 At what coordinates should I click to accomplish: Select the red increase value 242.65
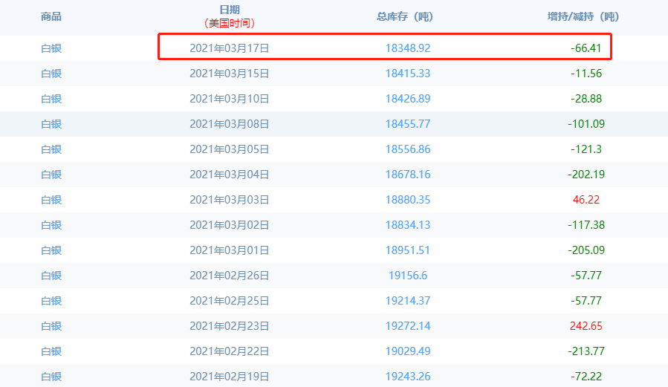click(x=586, y=326)
